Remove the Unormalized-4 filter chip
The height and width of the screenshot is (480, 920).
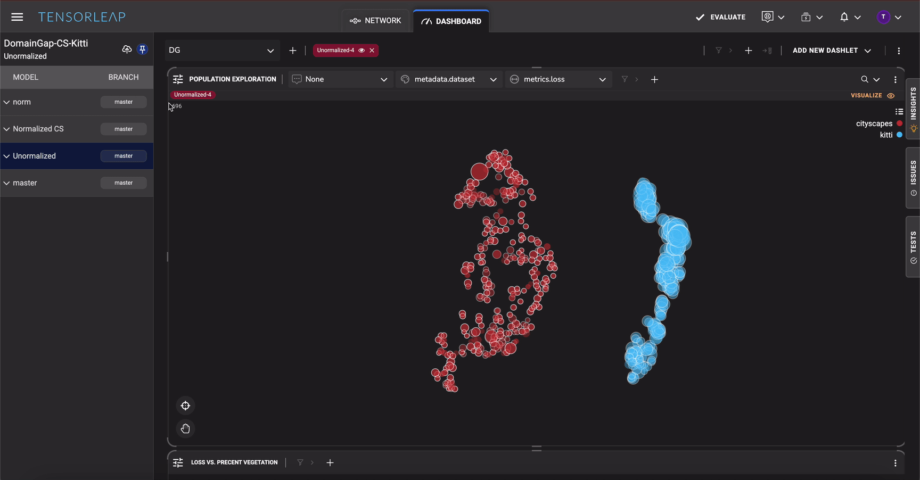[x=372, y=51]
